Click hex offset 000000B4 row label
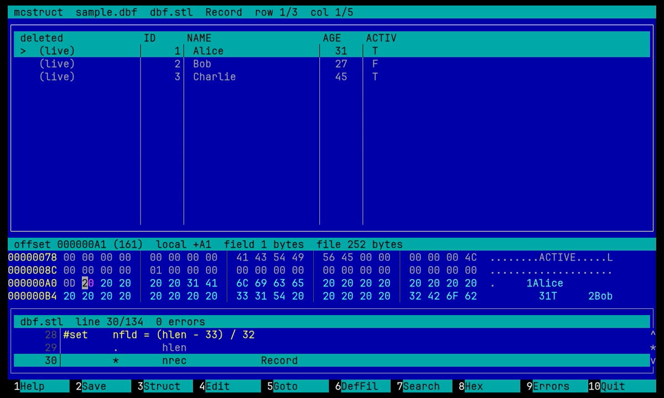The width and height of the screenshot is (664, 398). (x=32, y=296)
